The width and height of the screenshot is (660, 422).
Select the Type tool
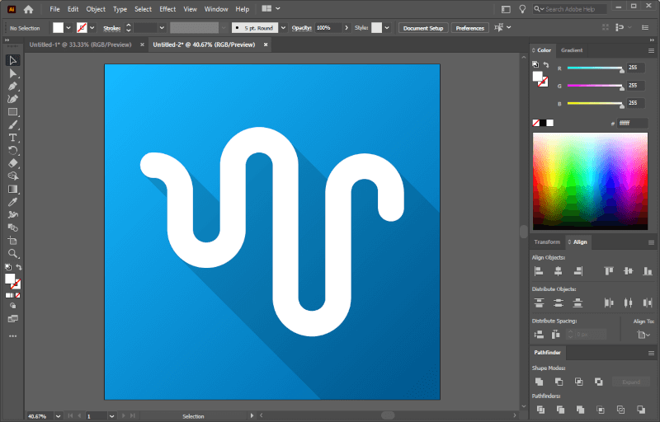pos(12,138)
